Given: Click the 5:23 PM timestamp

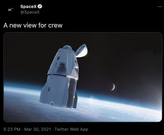Looking at the screenshot, I should tap(13, 129).
